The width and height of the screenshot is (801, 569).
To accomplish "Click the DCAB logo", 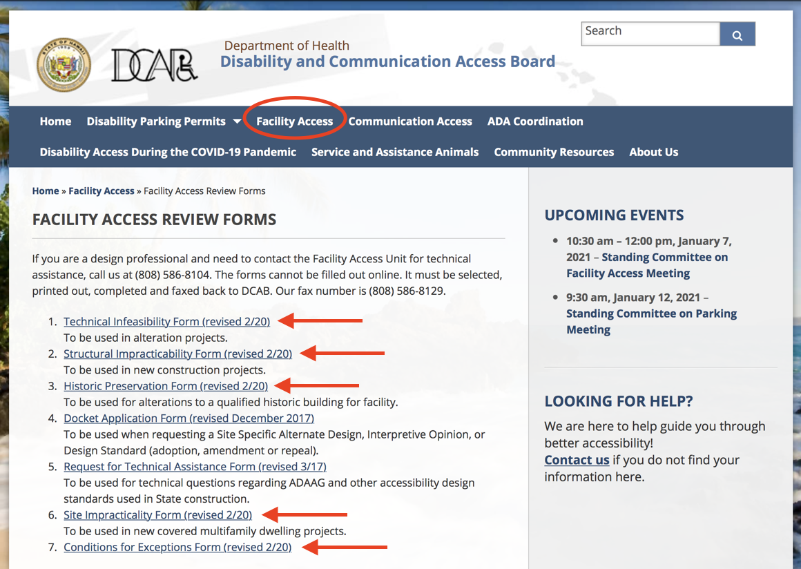I will tap(154, 65).
